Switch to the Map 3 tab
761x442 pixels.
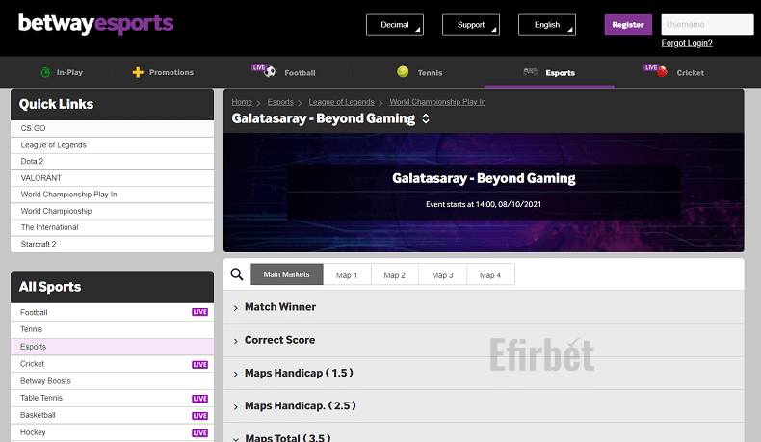(442, 274)
